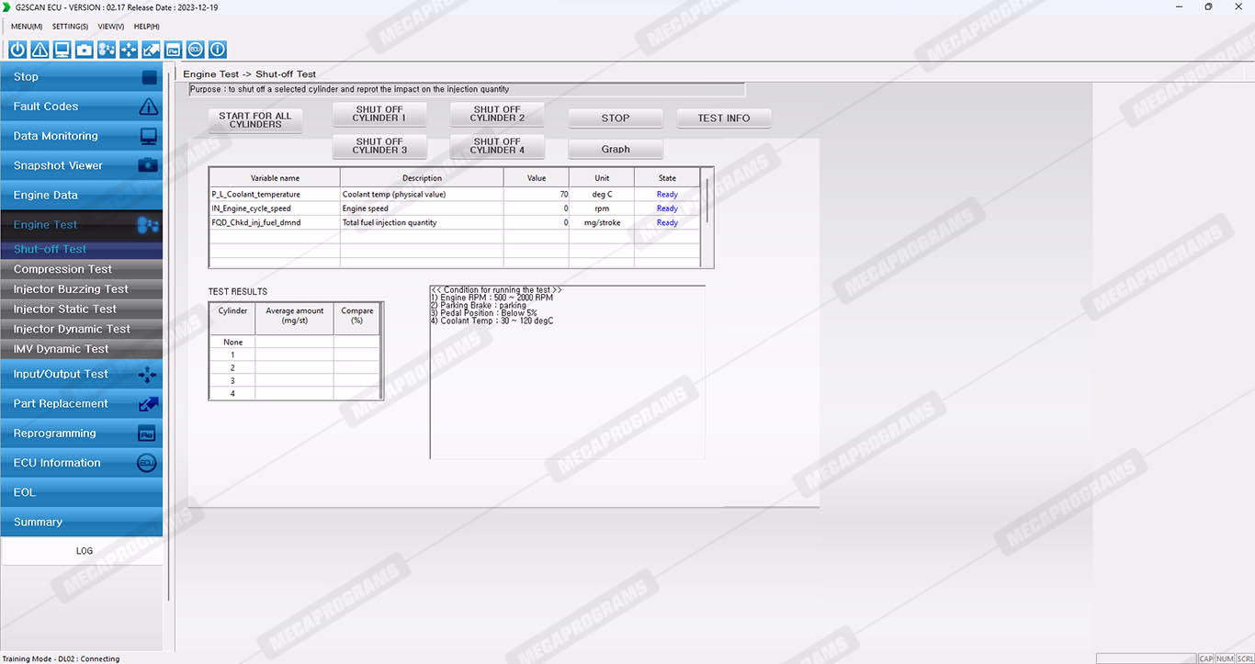
Task: Open Injector Buzzing Test
Action: pos(82,289)
